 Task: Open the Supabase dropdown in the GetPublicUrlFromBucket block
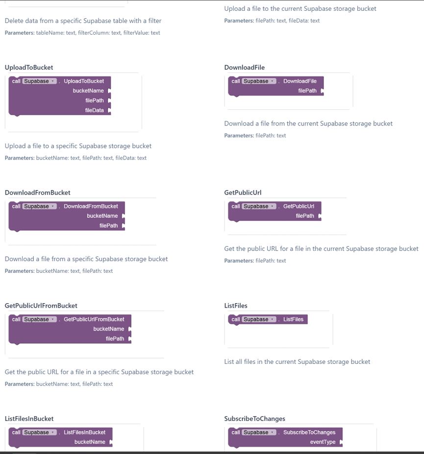click(40, 320)
